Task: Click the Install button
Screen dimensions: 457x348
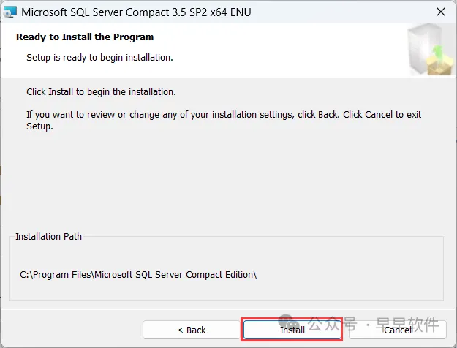Action: pos(292,330)
